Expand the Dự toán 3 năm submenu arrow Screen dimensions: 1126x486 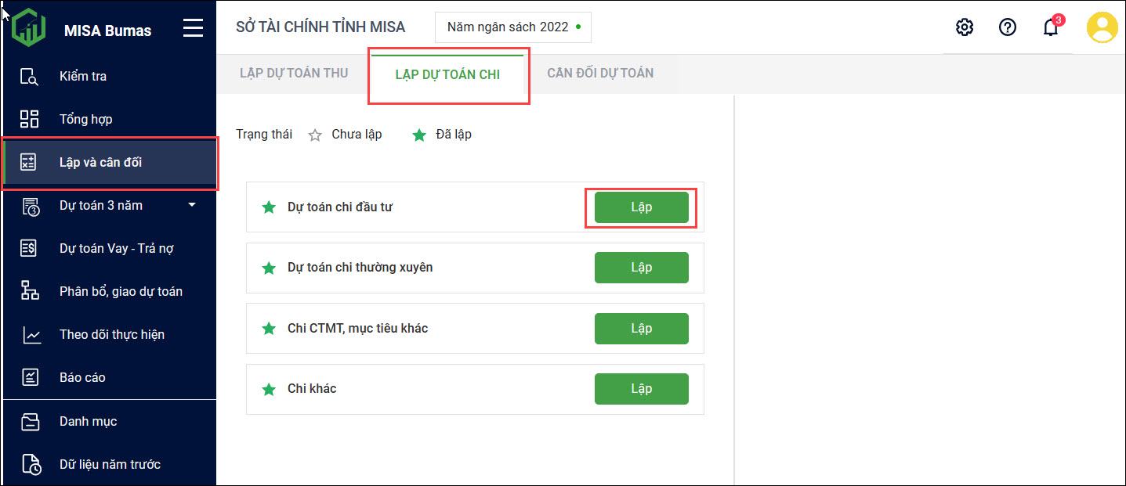click(x=192, y=205)
